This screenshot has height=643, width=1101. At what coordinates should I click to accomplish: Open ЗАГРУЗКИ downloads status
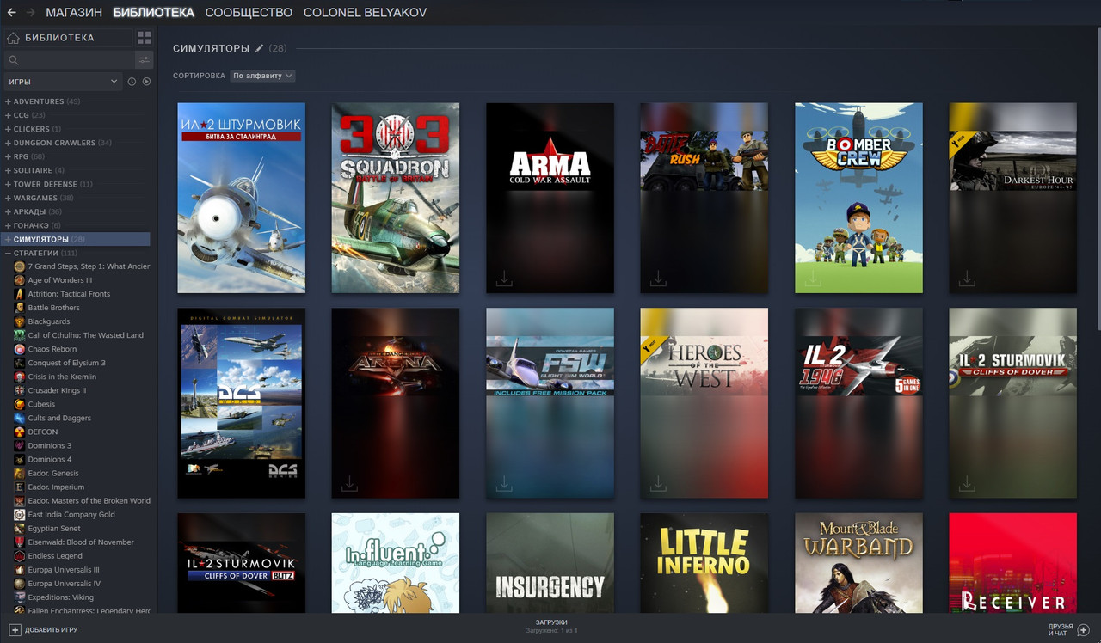tap(551, 622)
